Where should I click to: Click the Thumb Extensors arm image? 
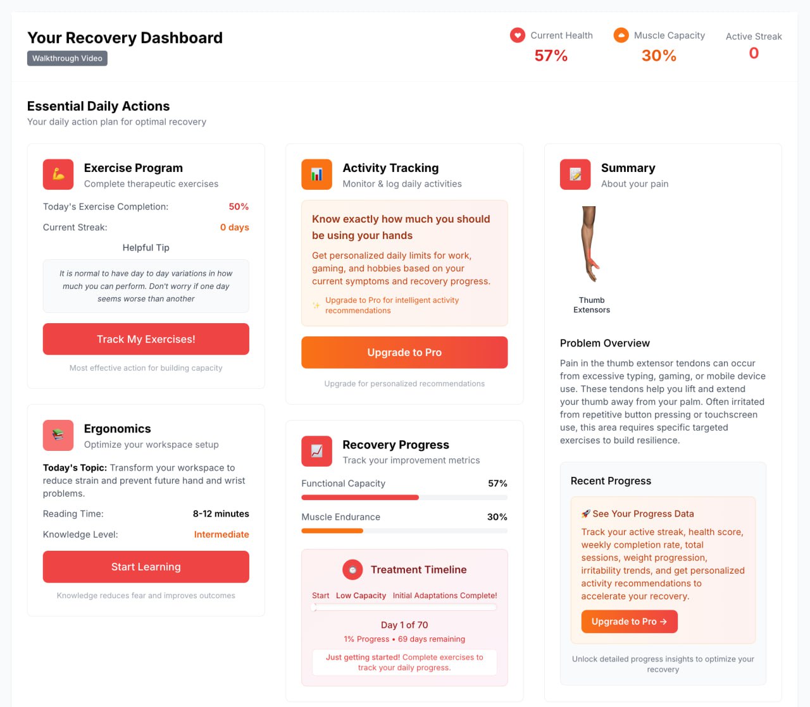[x=591, y=244]
